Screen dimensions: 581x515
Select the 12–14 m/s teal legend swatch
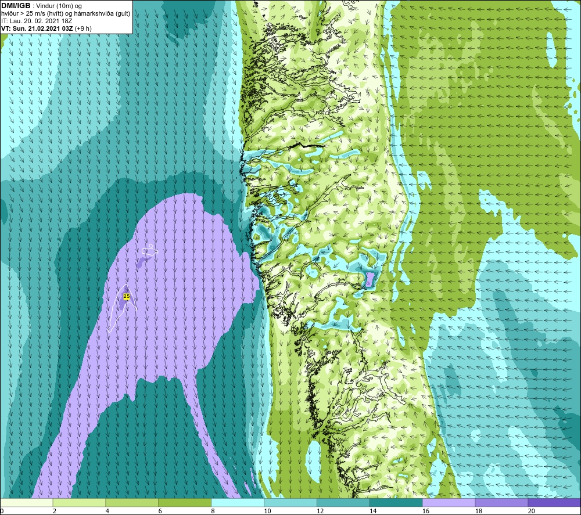(x=343, y=502)
